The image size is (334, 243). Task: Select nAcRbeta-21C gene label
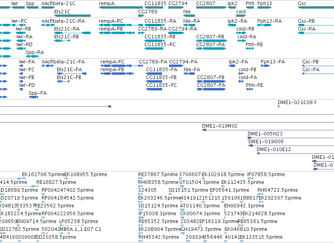point(58,4)
